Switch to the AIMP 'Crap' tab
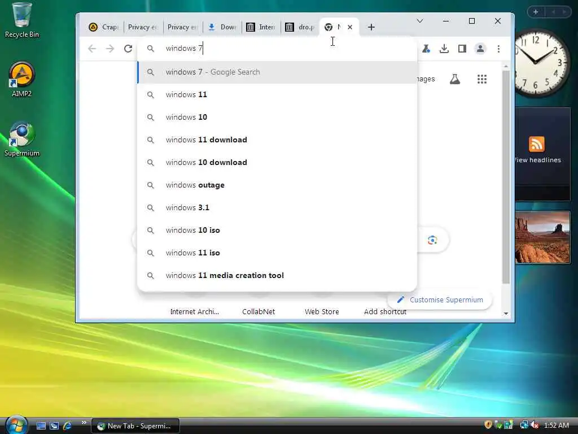The height and width of the screenshot is (434, 578). (x=104, y=27)
